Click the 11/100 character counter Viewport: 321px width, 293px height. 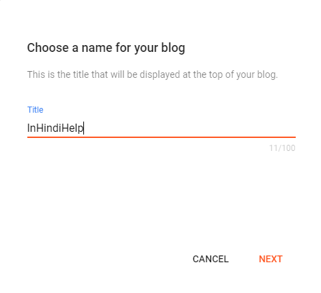pyautogui.click(x=282, y=148)
